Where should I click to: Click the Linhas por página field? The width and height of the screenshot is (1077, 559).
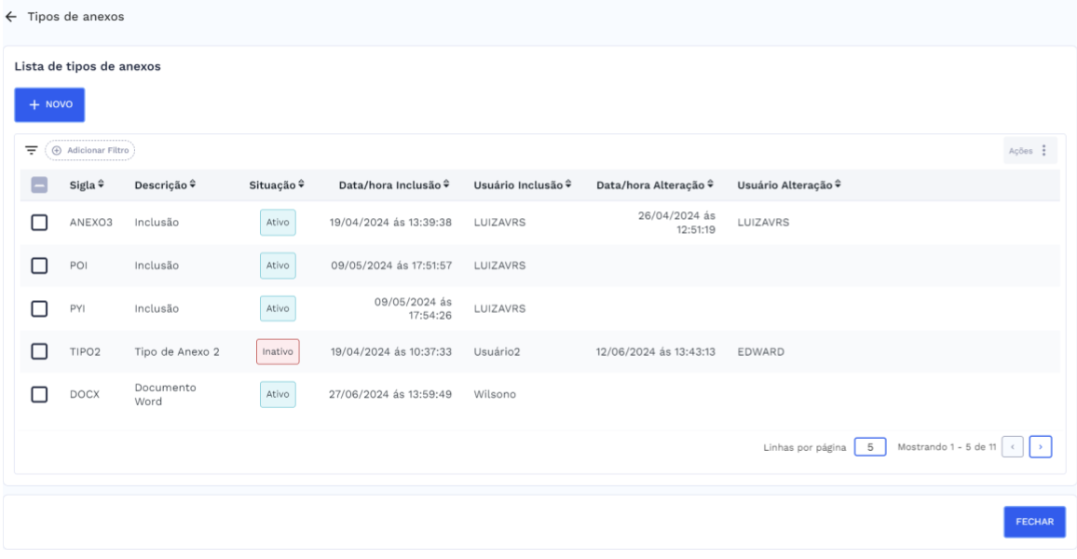click(869, 447)
